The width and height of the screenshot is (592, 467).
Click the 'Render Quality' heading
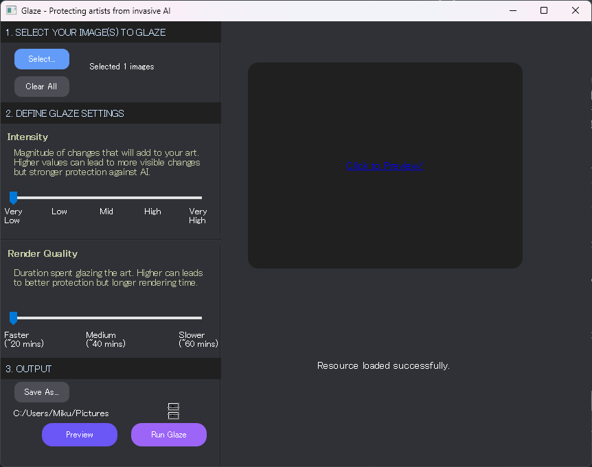(43, 253)
